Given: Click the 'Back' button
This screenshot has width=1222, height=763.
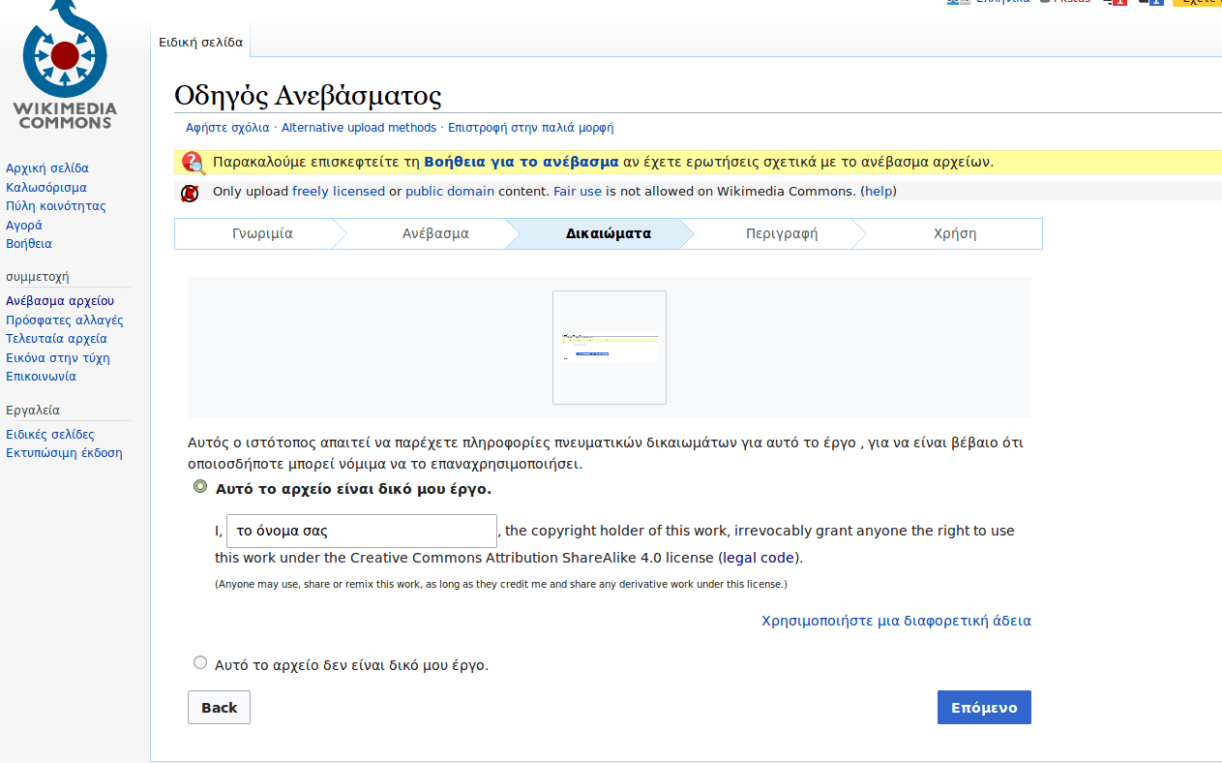Looking at the screenshot, I should pos(219,708).
